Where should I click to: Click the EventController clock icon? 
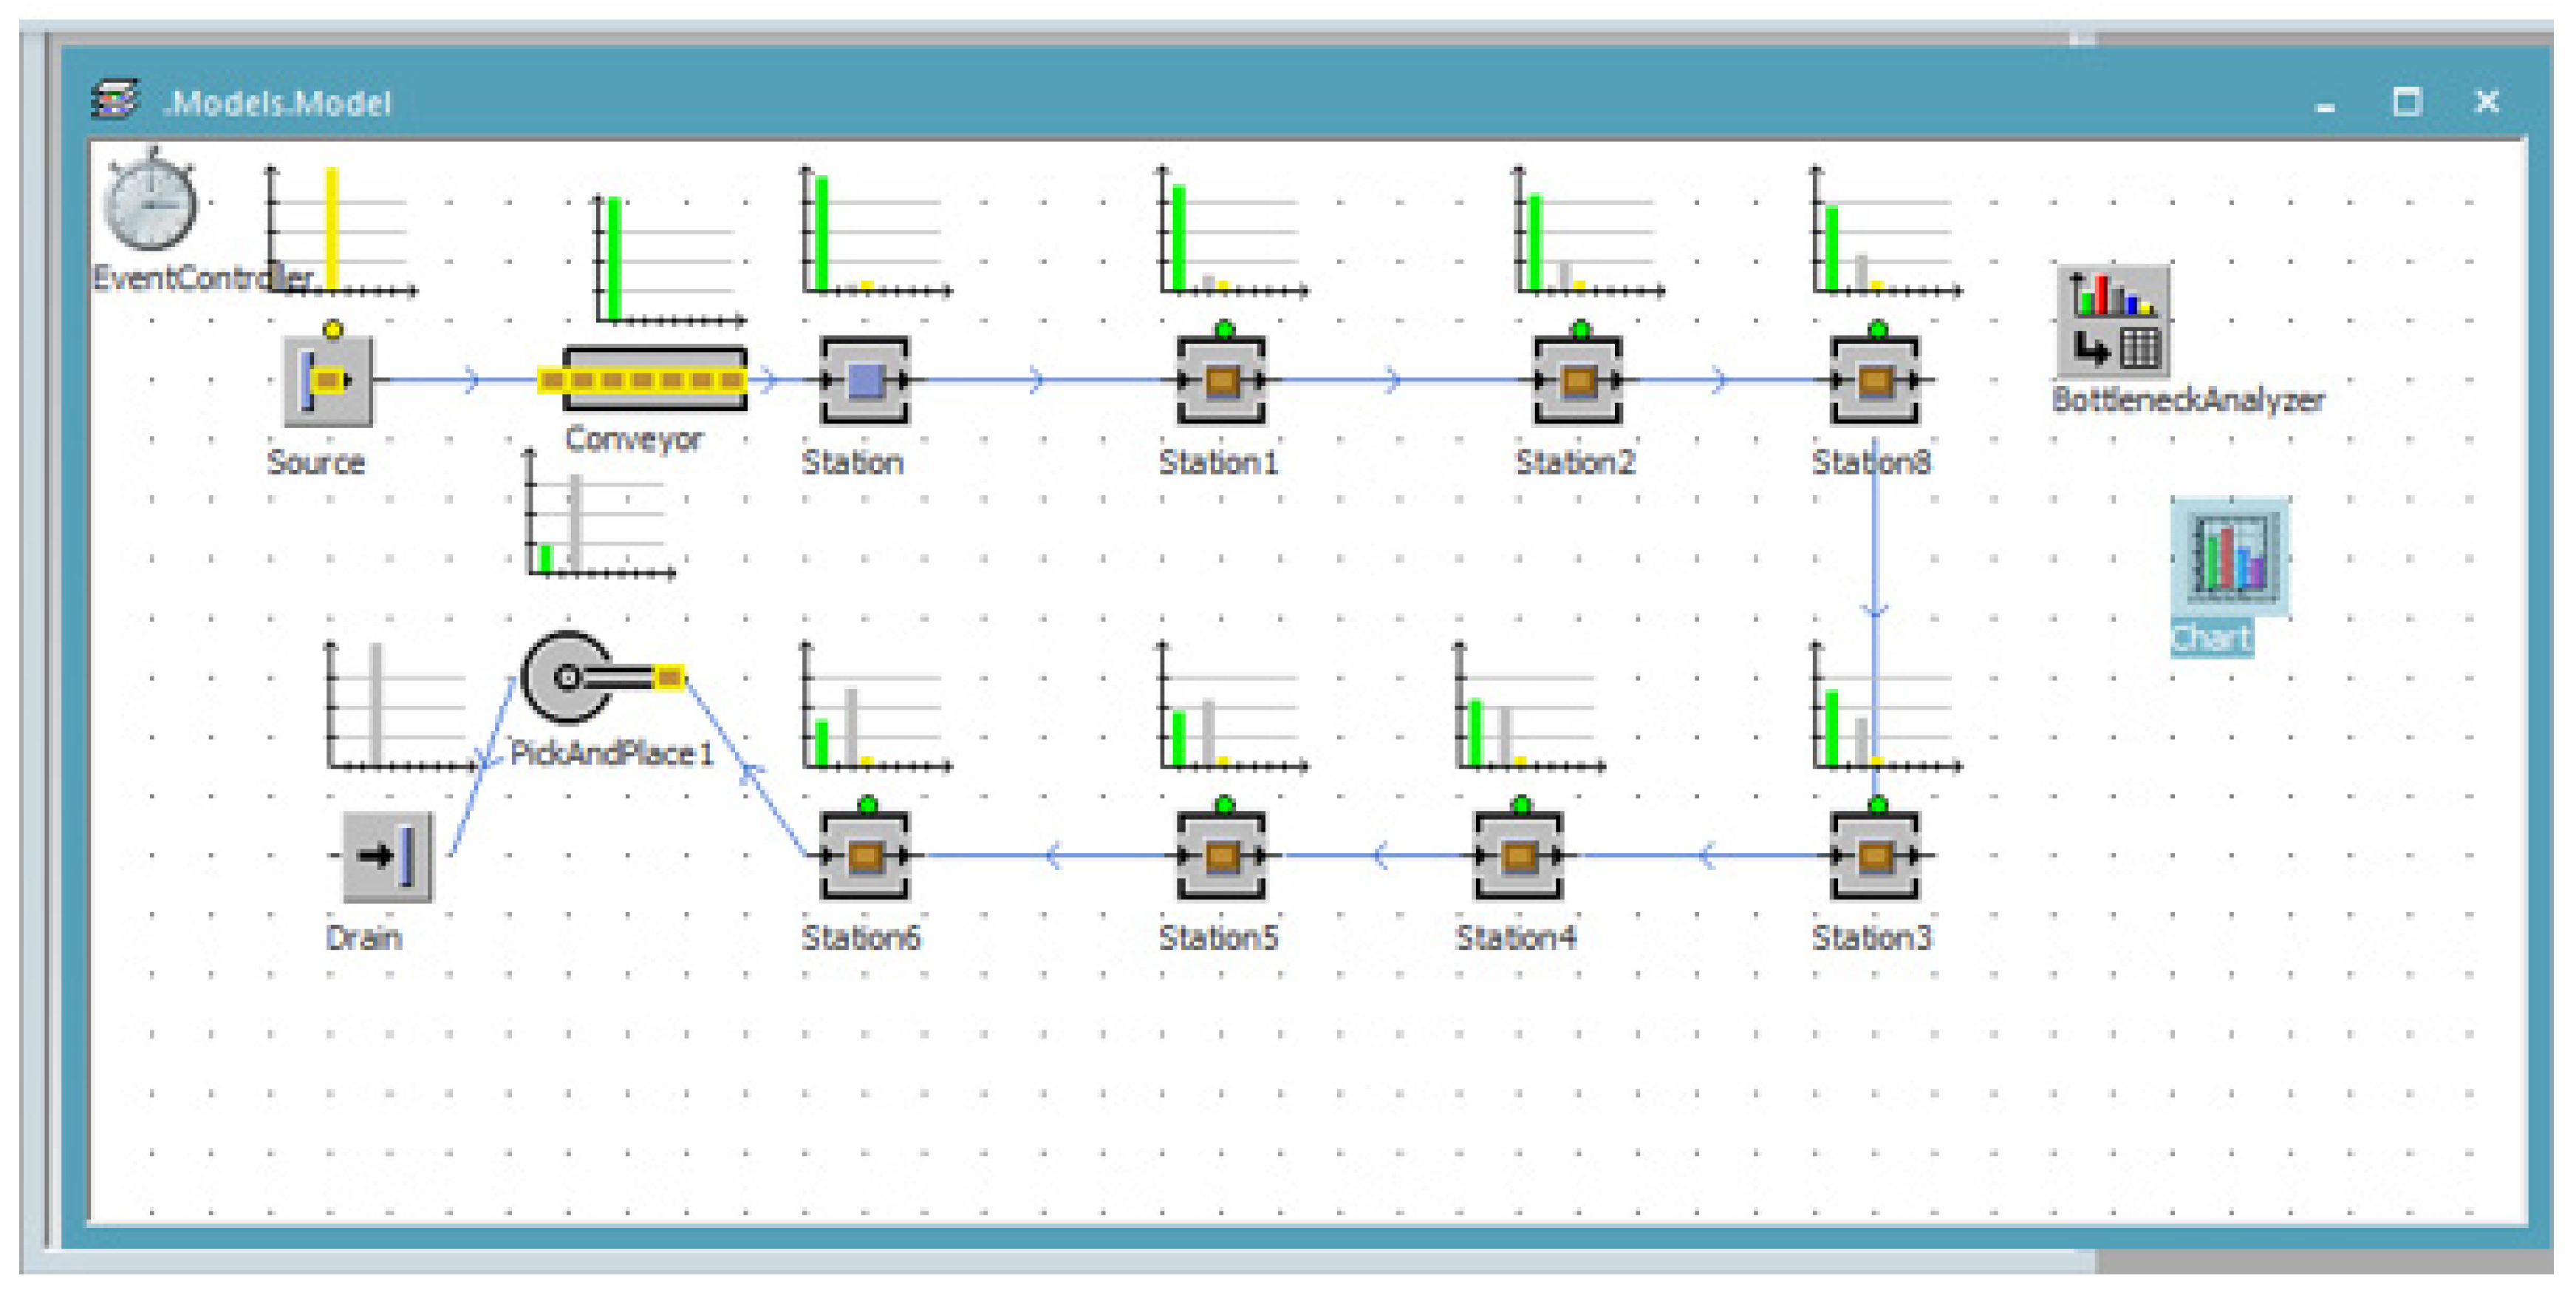click(x=150, y=204)
